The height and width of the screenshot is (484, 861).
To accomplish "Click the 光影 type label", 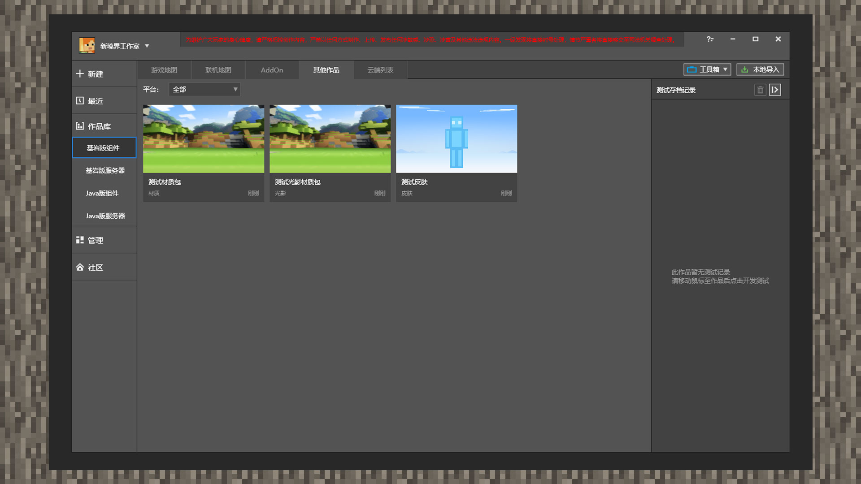I will [x=280, y=193].
